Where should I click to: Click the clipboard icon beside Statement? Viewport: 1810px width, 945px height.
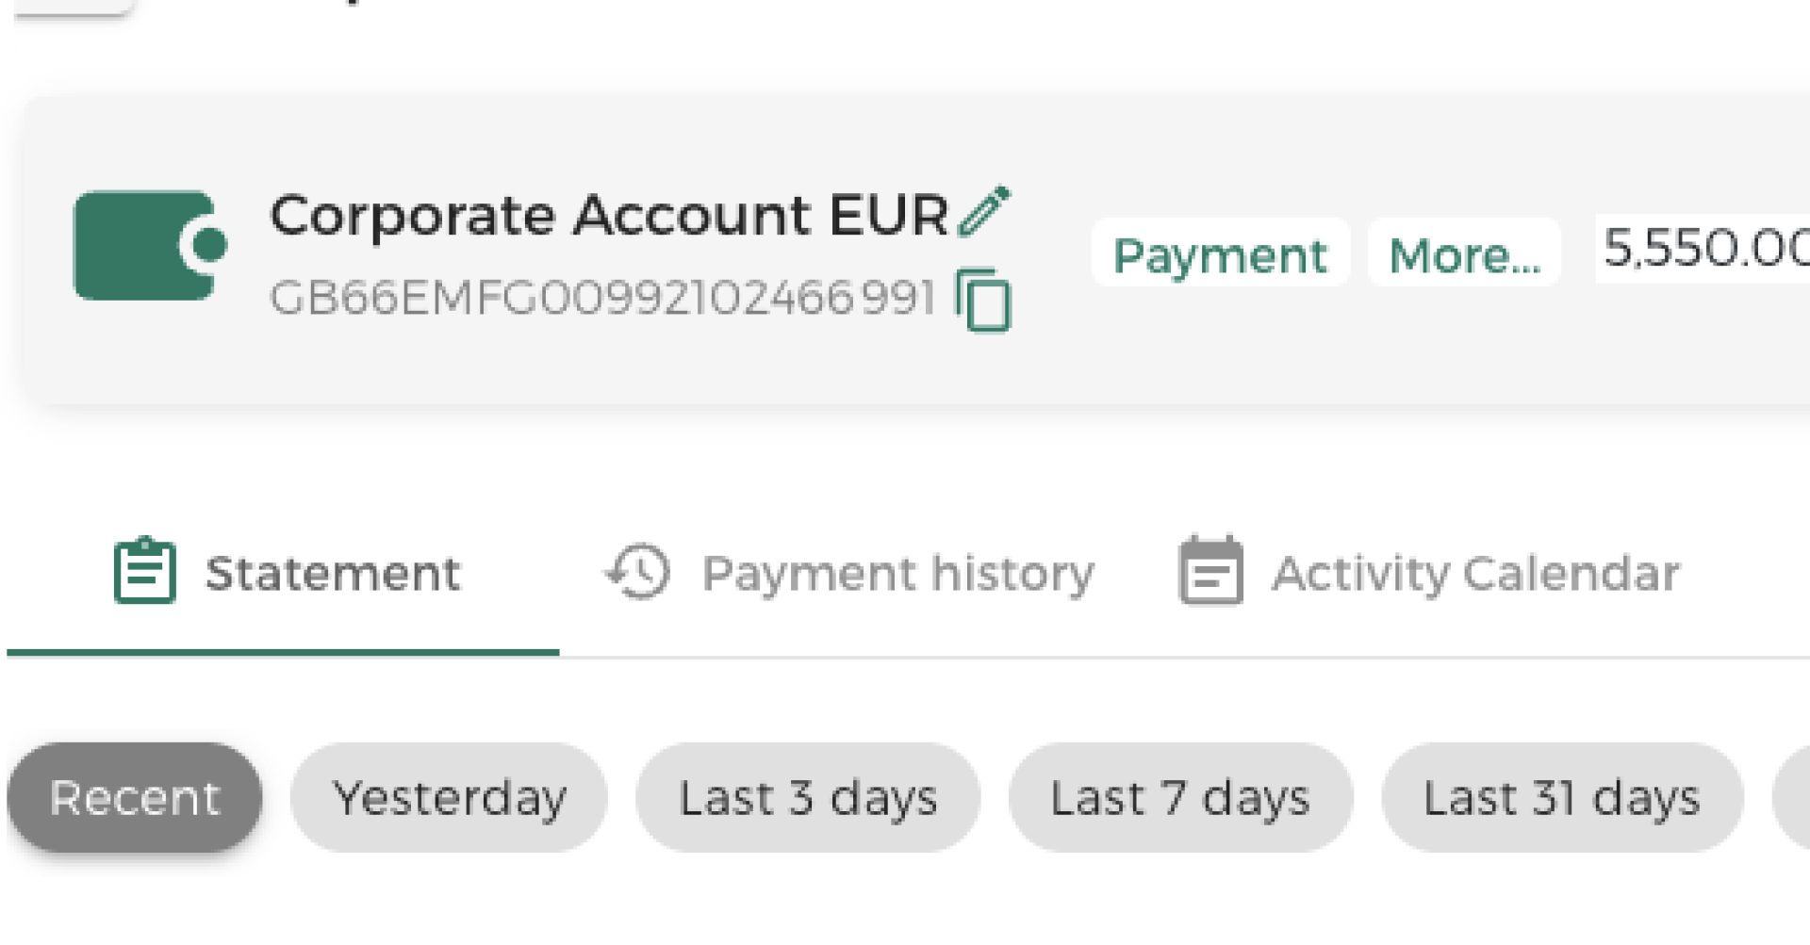[x=143, y=570]
